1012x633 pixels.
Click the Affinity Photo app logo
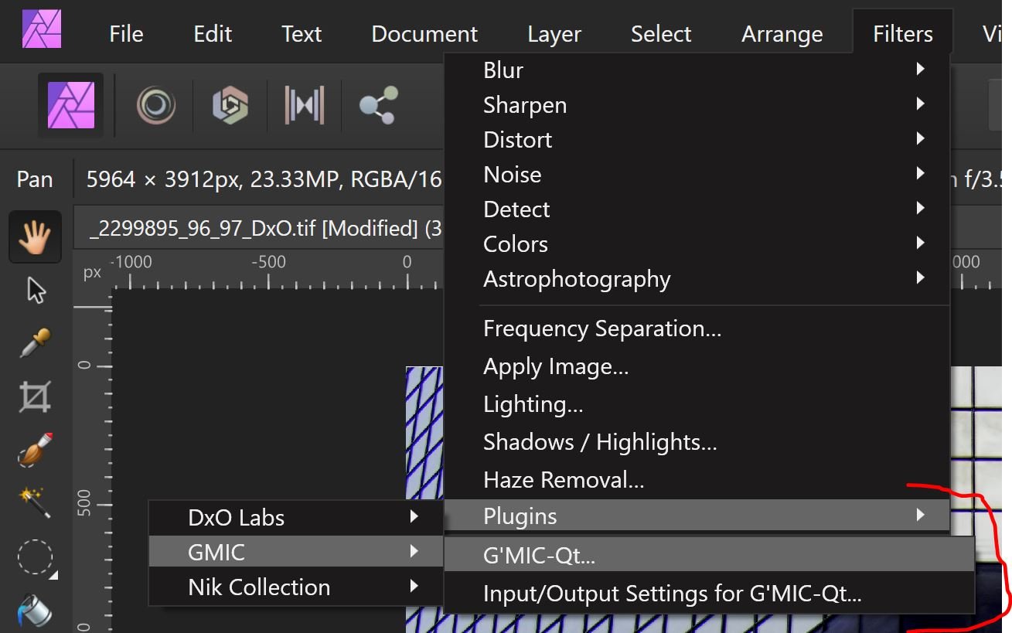(42, 29)
